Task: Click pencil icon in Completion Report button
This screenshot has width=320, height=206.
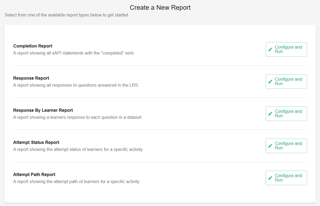Action: point(270,49)
